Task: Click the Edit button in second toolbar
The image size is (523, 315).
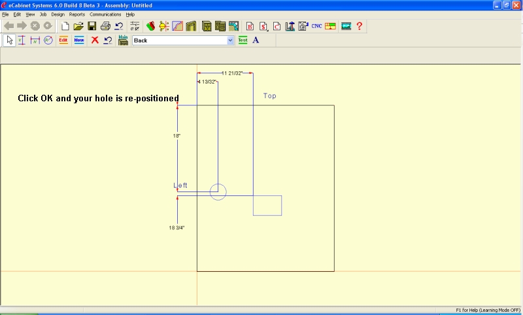Action: pos(63,41)
